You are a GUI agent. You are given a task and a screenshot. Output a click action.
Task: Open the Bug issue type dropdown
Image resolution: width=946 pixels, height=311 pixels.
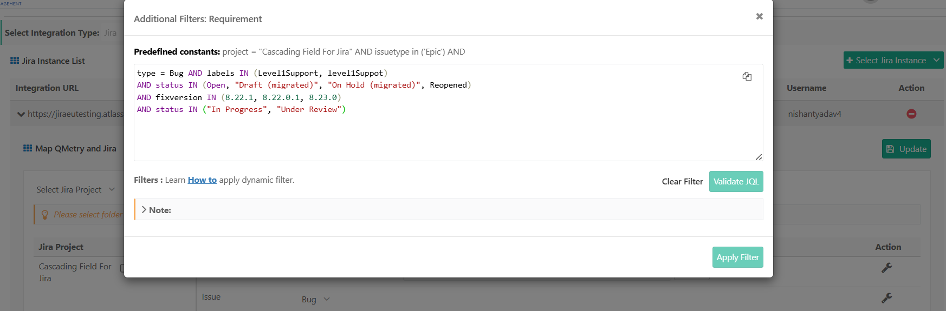point(315,299)
